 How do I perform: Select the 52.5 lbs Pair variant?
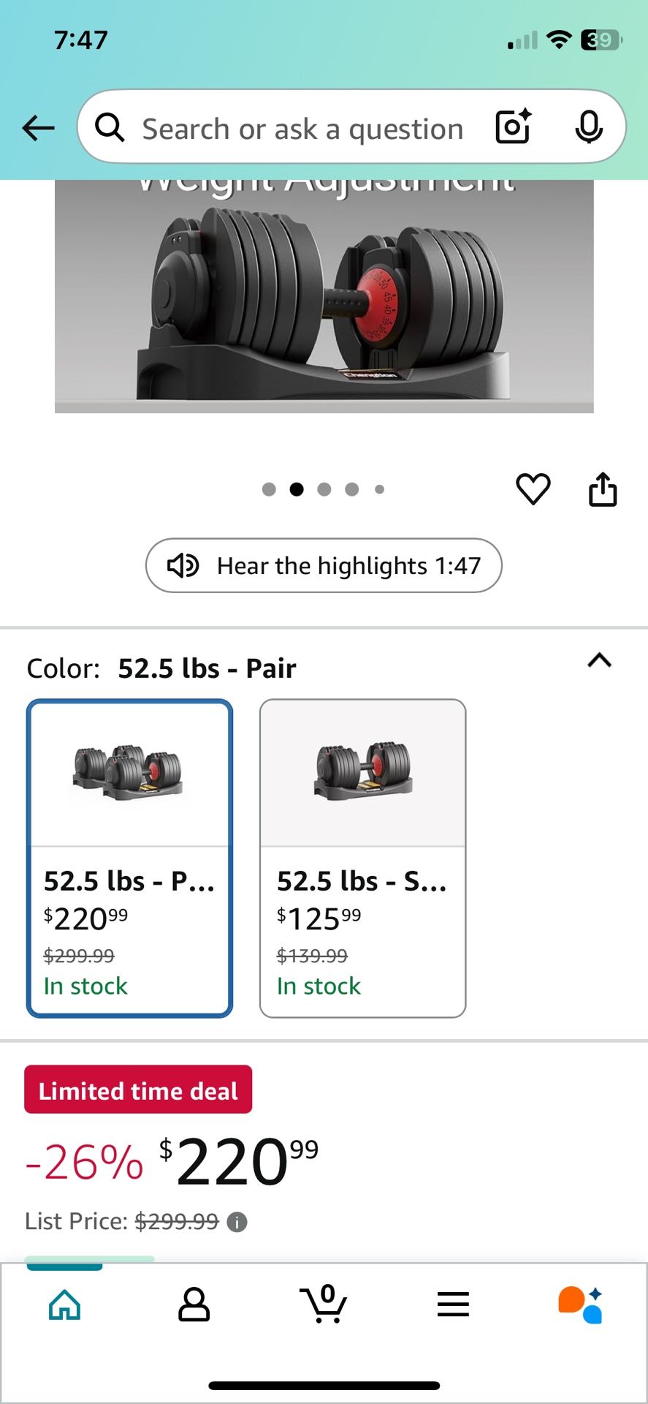coord(129,856)
